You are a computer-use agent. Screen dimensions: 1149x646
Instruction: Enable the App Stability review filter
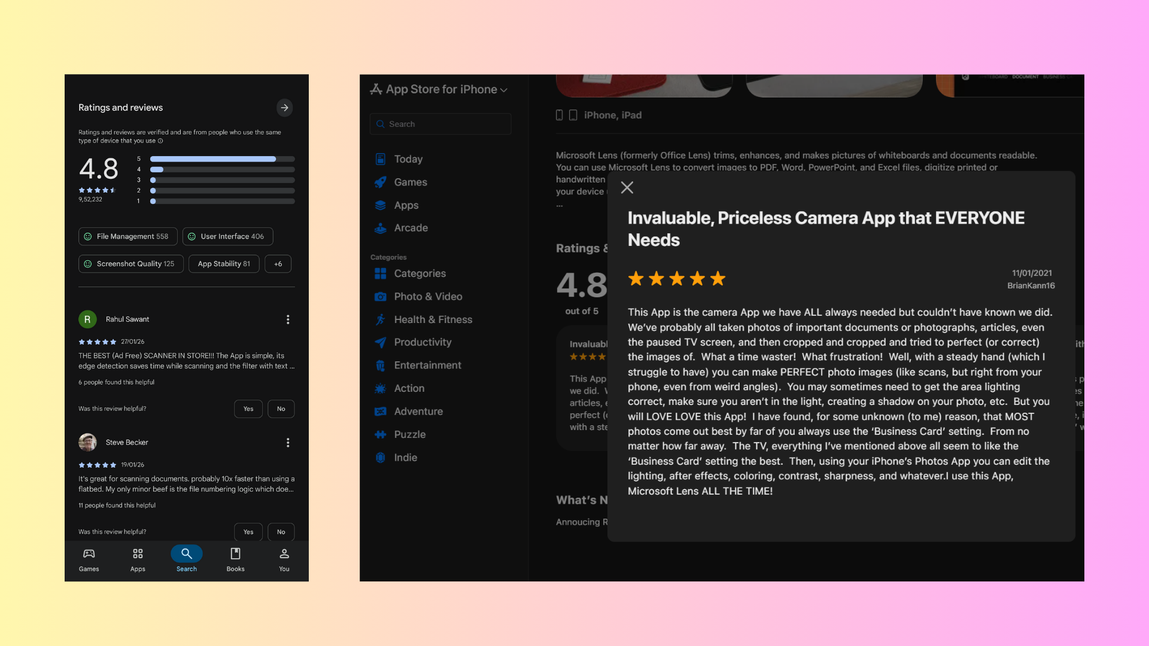[223, 264]
